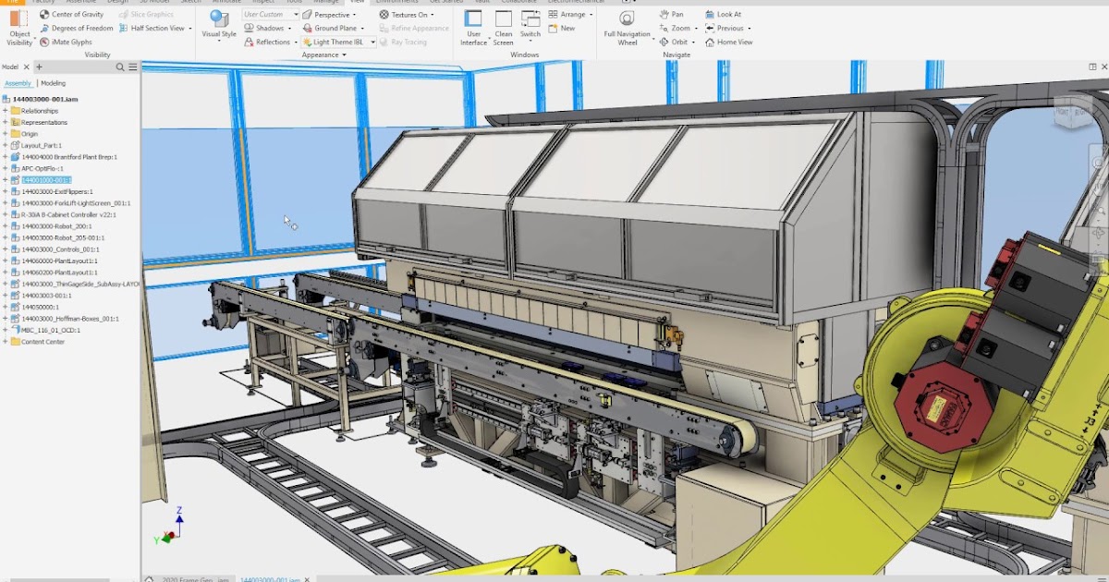Open the Half Section View dropdown arrow
Viewport: 1109px width, 582px height.
tap(190, 29)
